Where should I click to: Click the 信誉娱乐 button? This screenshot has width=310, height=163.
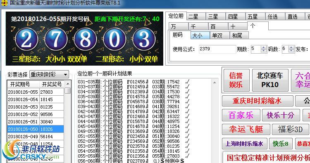pyautogui.click(x=236, y=80)
